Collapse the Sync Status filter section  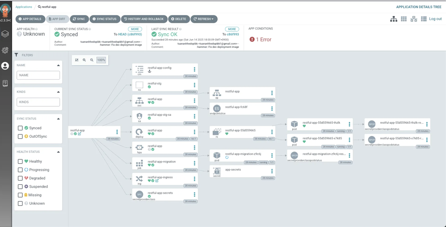coord(58,119)
